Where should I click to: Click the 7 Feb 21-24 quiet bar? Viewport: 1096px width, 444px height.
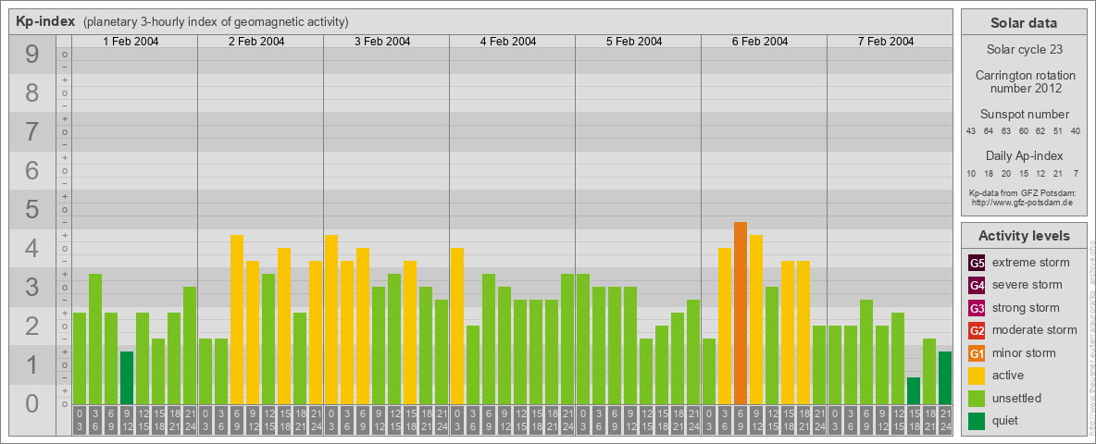point(945,377)
